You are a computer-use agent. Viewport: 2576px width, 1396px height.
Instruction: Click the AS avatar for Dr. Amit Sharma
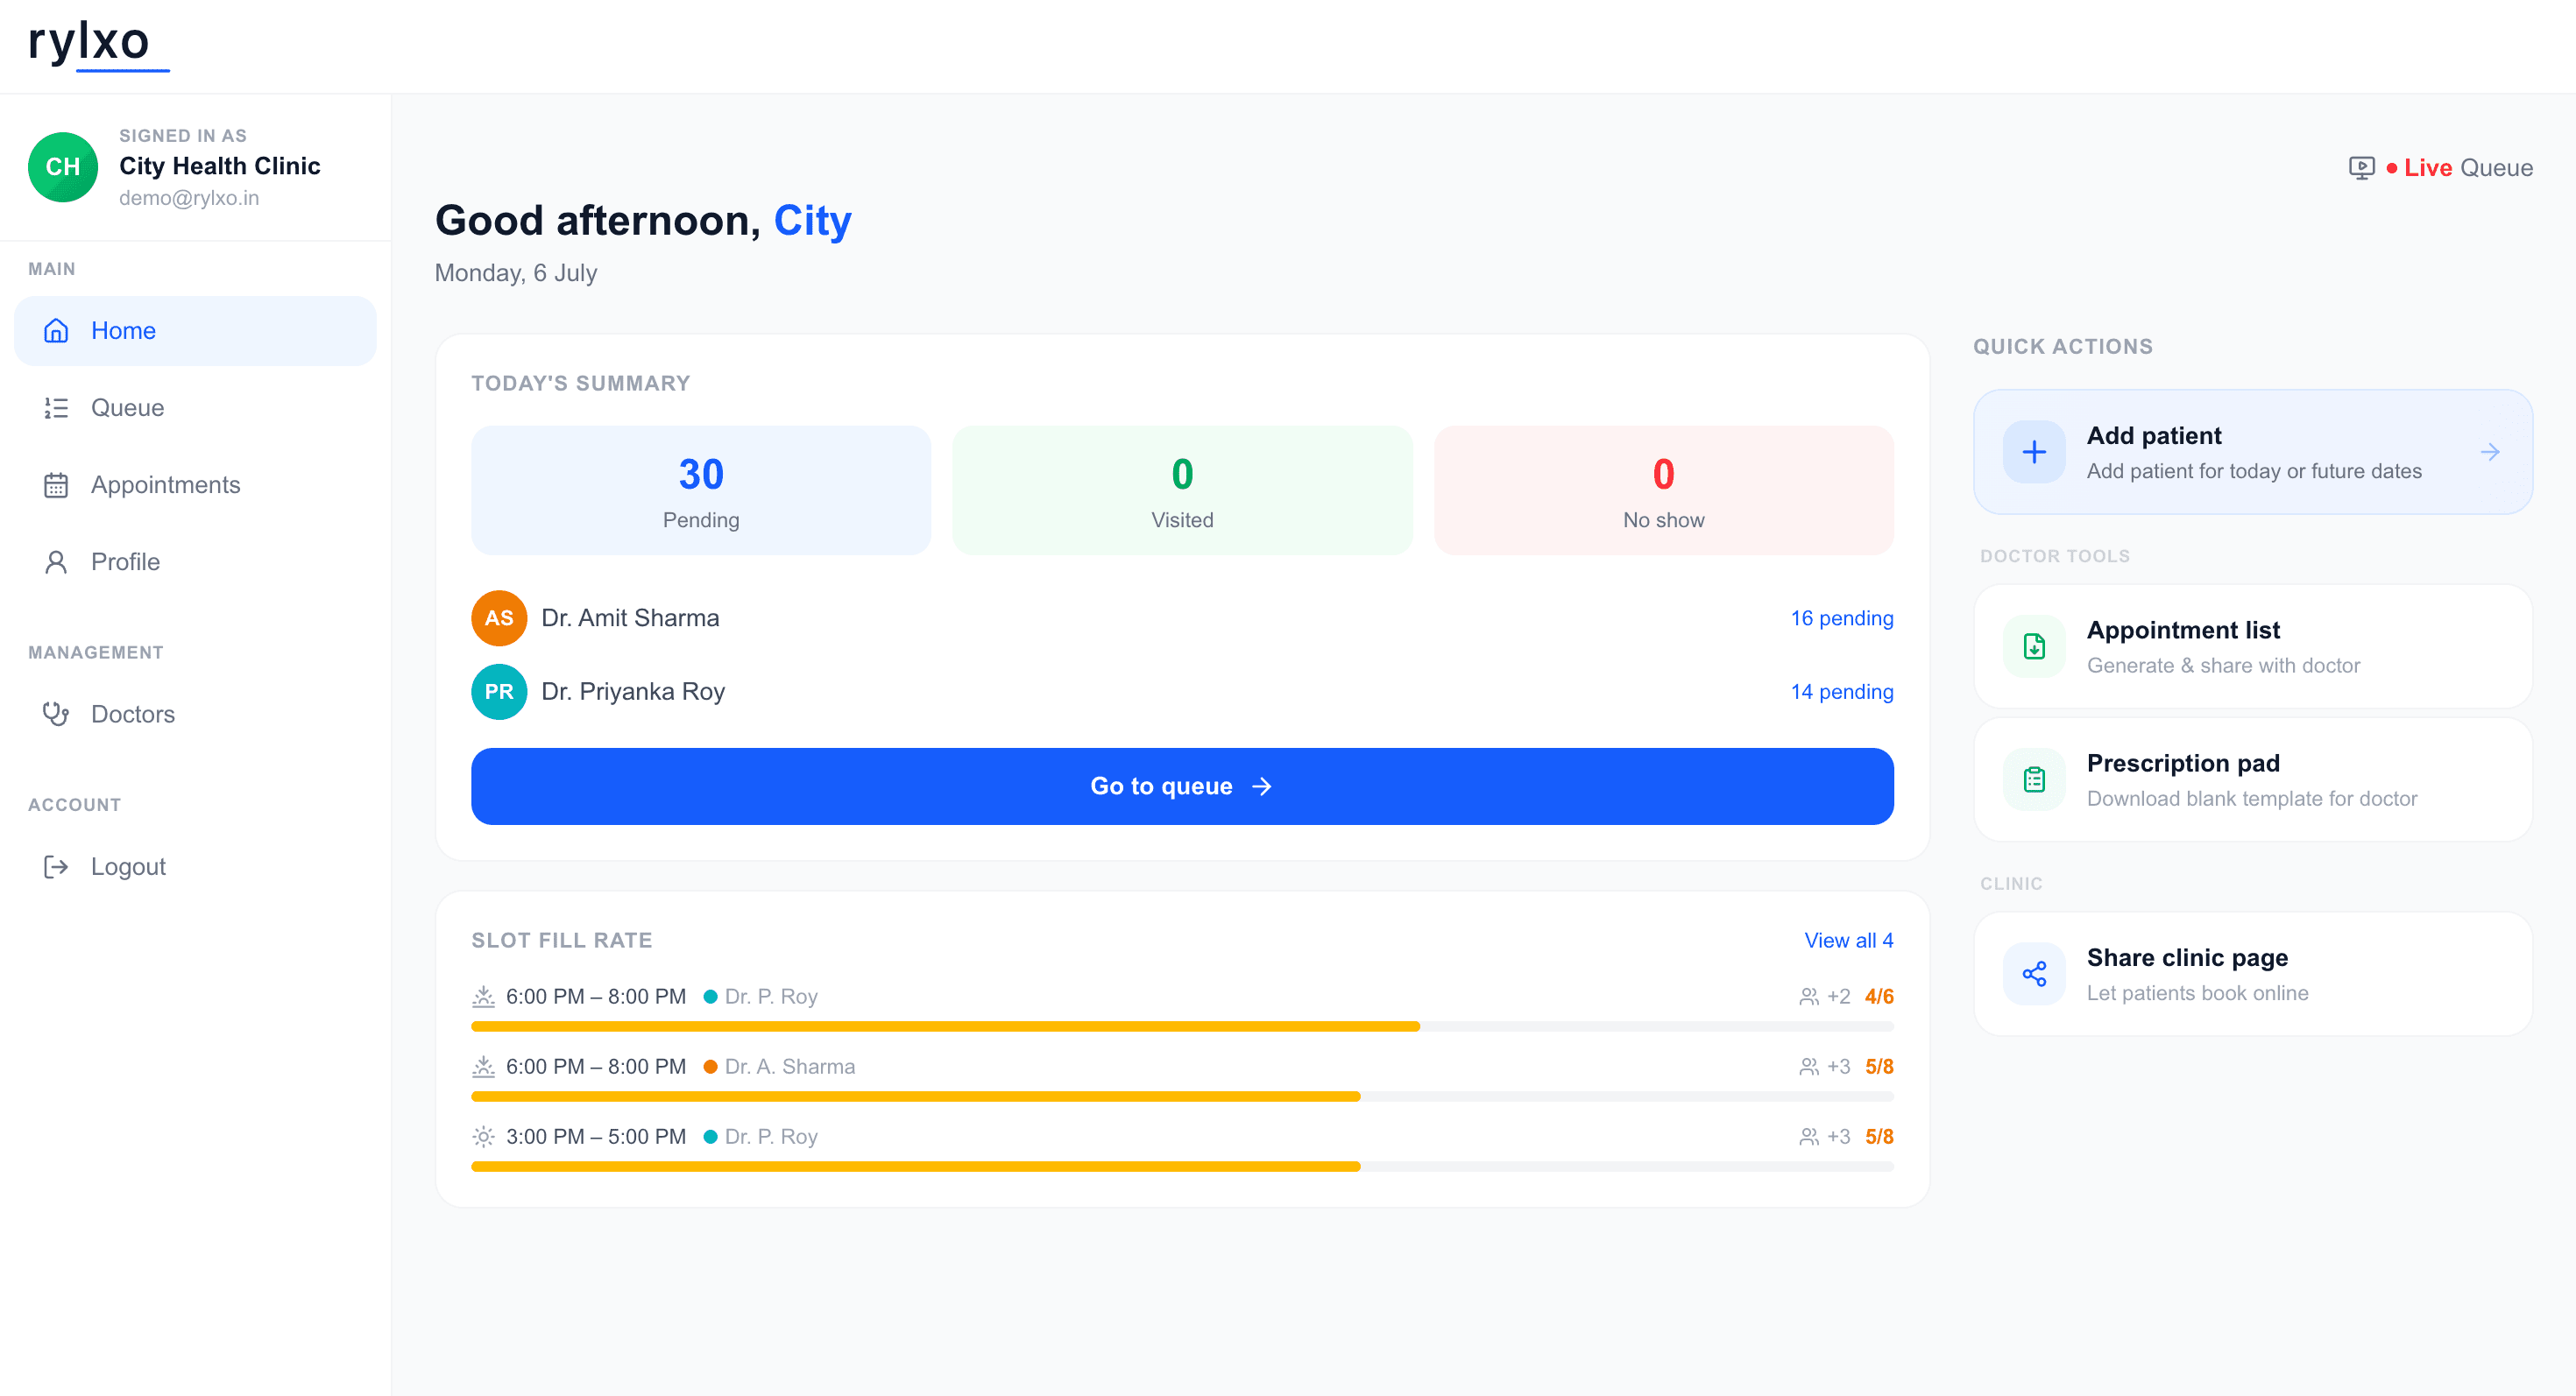tap(499, 617)
